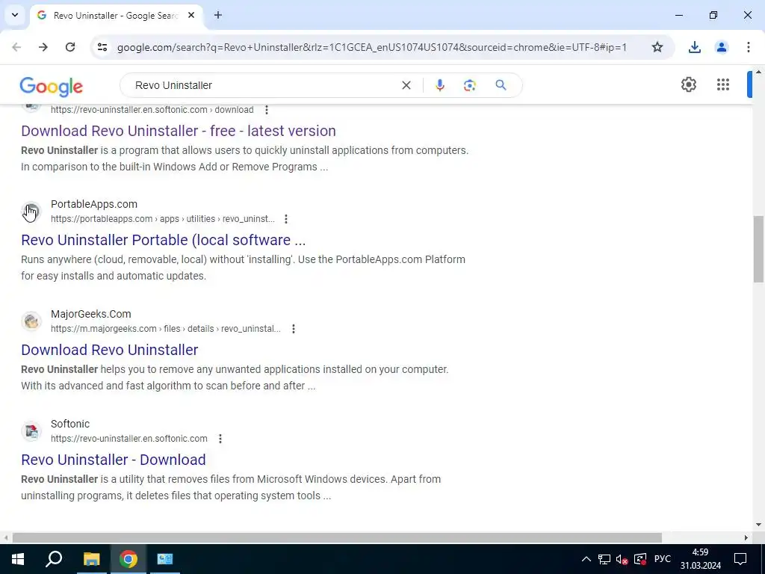
Task: Open Google quick settings gear
Action: pos(688,84)
